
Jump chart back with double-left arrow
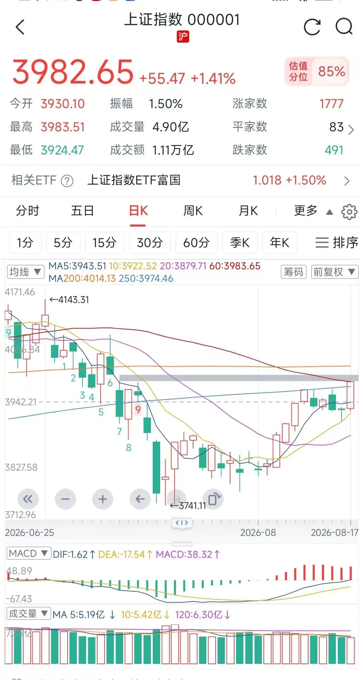tap(28, 499)
